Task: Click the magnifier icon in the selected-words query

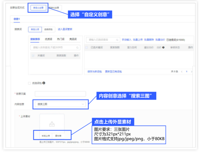Action: click(x=117, y=40)
